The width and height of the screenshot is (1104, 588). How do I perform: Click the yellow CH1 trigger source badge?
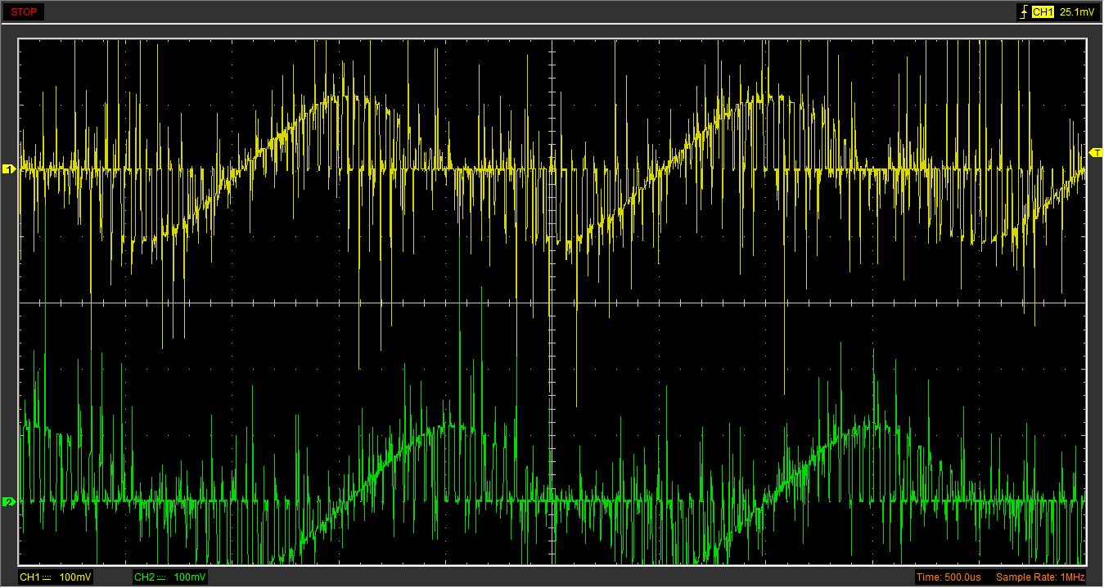[1042, 12]
